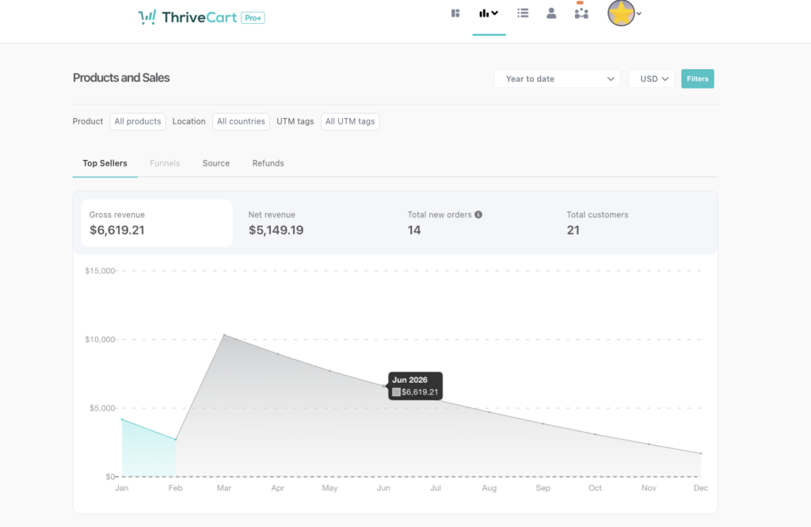Click the All countries filter tag
This screenshot has height=527, width=811.
point(241,121)
